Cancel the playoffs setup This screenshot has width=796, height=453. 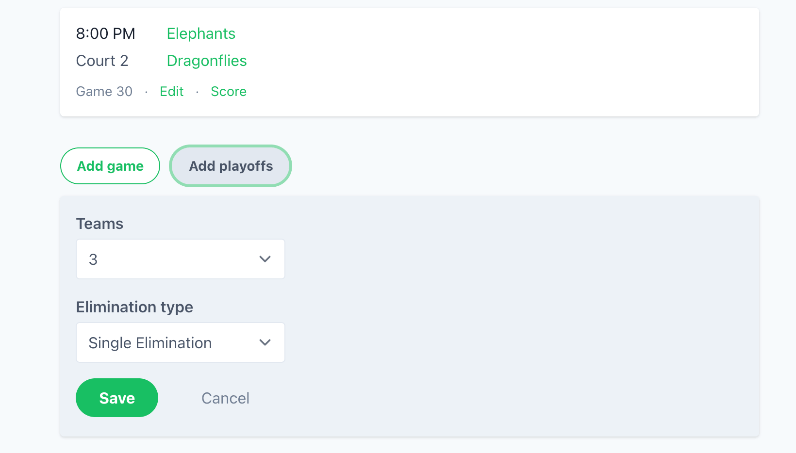[x=225, y=398]
